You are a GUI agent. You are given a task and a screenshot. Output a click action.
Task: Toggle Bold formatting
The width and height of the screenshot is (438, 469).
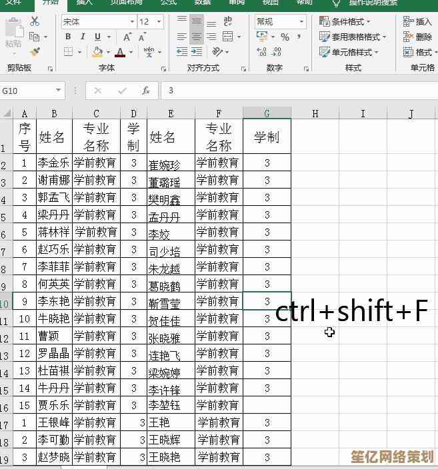(x=68, y=37)
